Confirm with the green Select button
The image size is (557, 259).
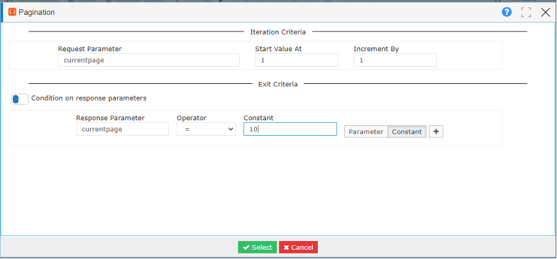coord(257,247)
